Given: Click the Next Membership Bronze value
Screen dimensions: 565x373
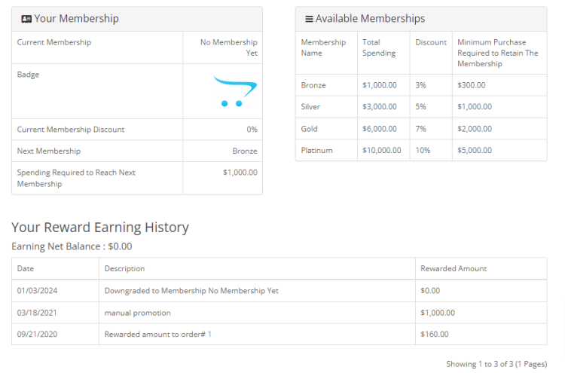Looking at the screenshot, I should point(244,151).
